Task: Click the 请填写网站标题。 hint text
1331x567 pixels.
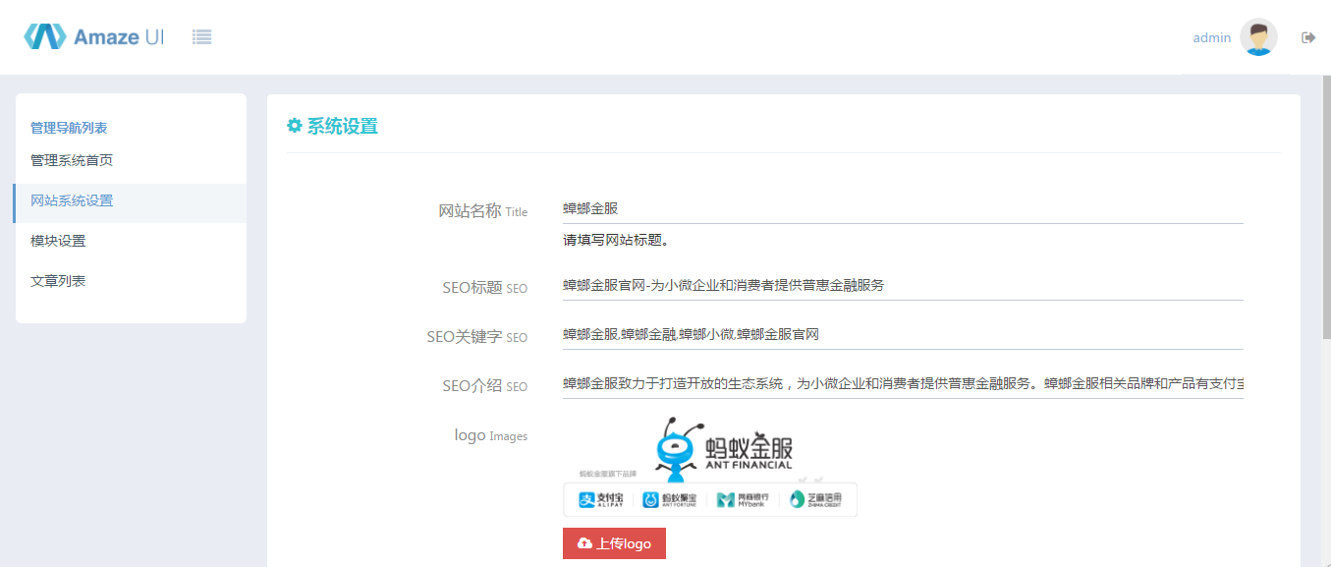Action: tap(616, 240)
